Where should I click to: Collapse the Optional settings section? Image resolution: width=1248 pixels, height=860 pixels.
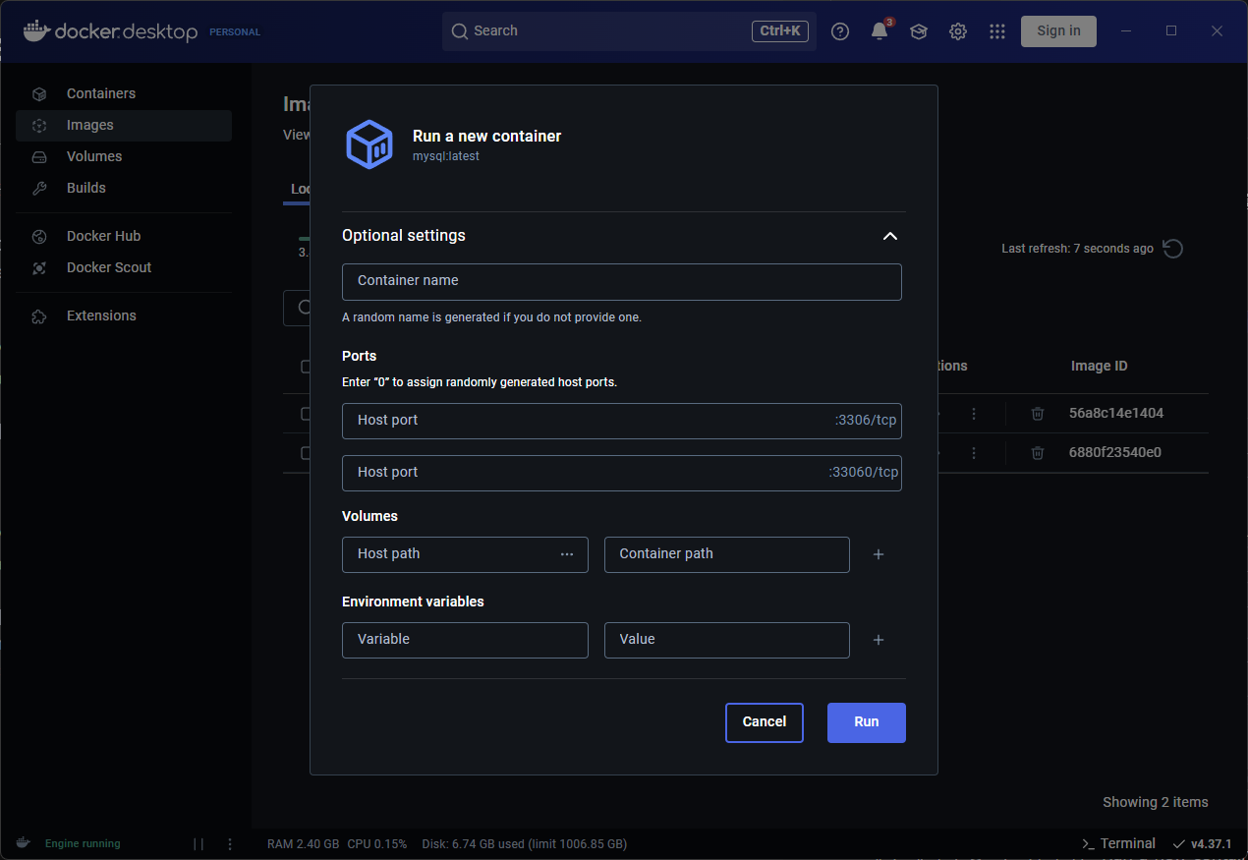tap(890, 236)
